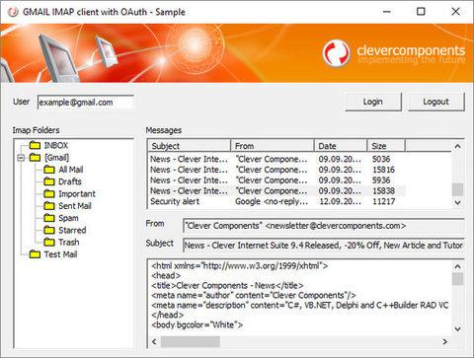The width and height of the screenshot is (474, 358).
Task: Select the Starred folder icon
Action: tap(49, 230)
